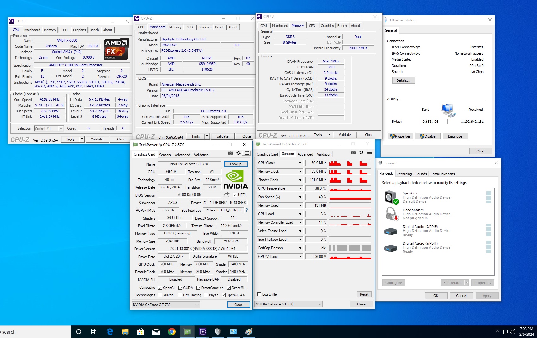This screenshot has width=537, height=338.
Task: Click the Lookup button in GPU-Z
Action: (236, 164)
